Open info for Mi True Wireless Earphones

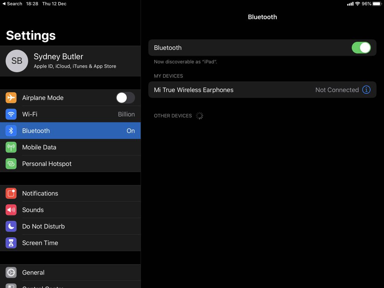pyautogui.click(x=366, y=90)
